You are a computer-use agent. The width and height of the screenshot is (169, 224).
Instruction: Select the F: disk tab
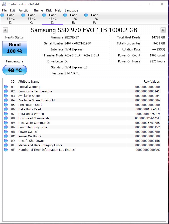[x=95, y=19]
